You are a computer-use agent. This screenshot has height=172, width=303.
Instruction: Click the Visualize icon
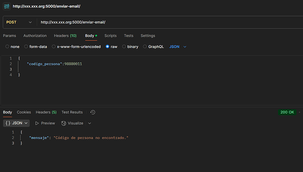(x=64, y=123)
